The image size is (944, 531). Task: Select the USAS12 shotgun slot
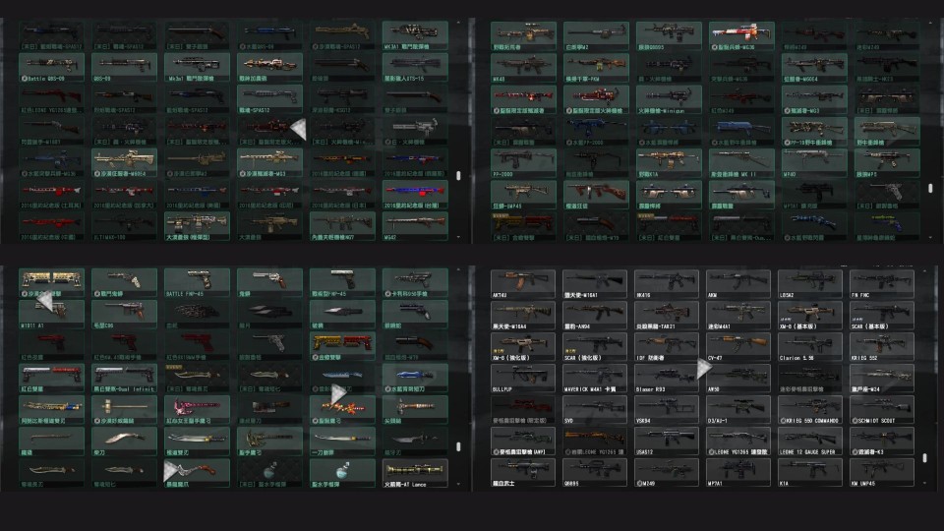click(x=667, y=441)
